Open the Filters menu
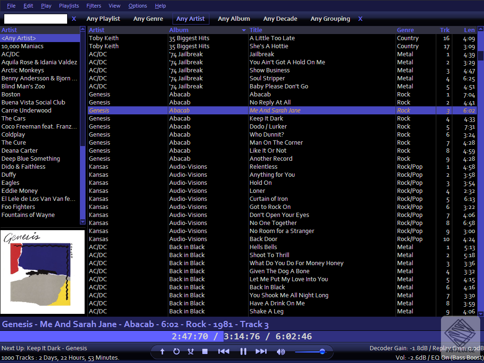 [x=94, y=6]
